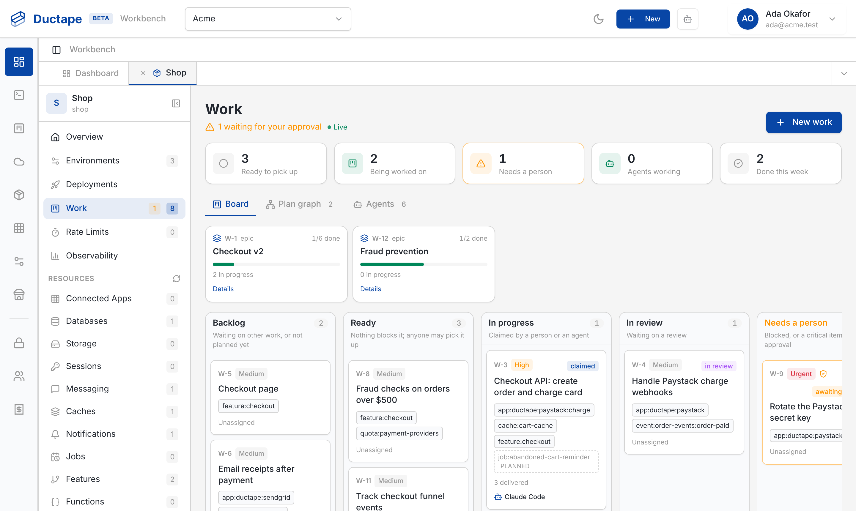The image size is (856, 511).
Task: Switch to the Plan graph tab
Action: click(299, 204)
